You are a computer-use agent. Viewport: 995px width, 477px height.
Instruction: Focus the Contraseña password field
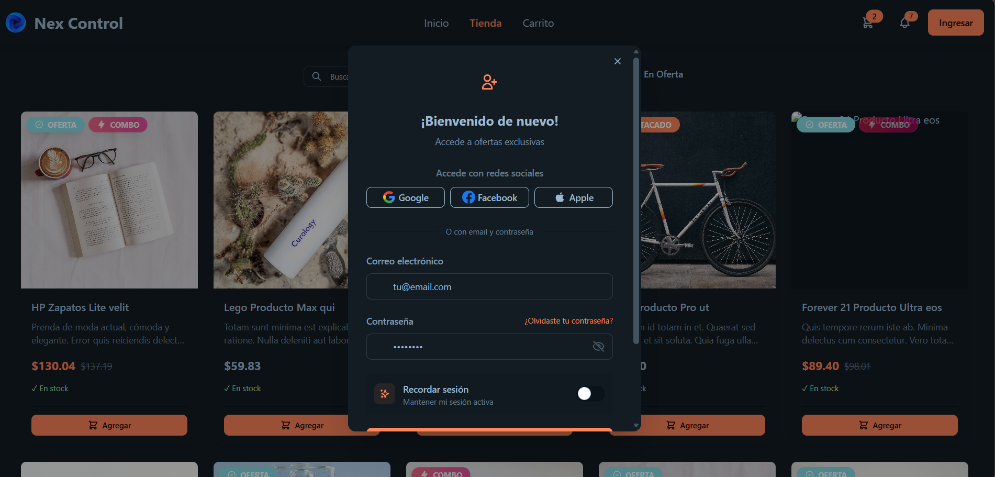489,347
